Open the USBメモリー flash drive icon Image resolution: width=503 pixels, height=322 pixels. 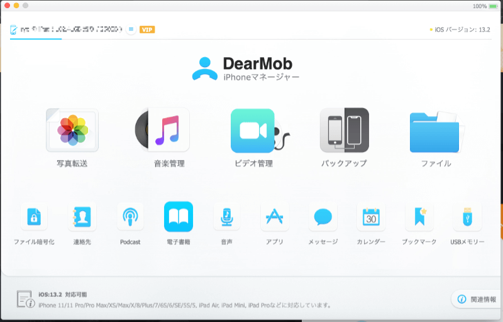click(467, 217)
